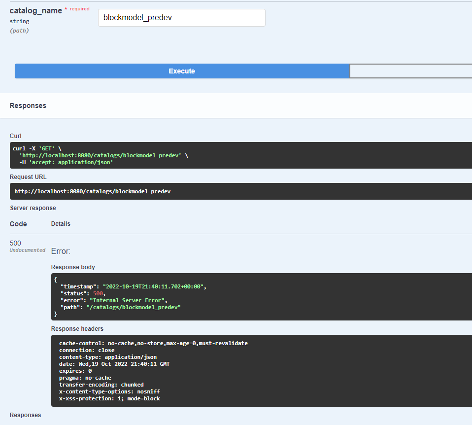Click the white Clear button beside Execute

tap(411, 71)
